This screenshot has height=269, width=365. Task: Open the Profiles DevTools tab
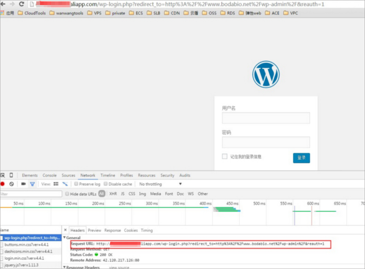[126, 176]
